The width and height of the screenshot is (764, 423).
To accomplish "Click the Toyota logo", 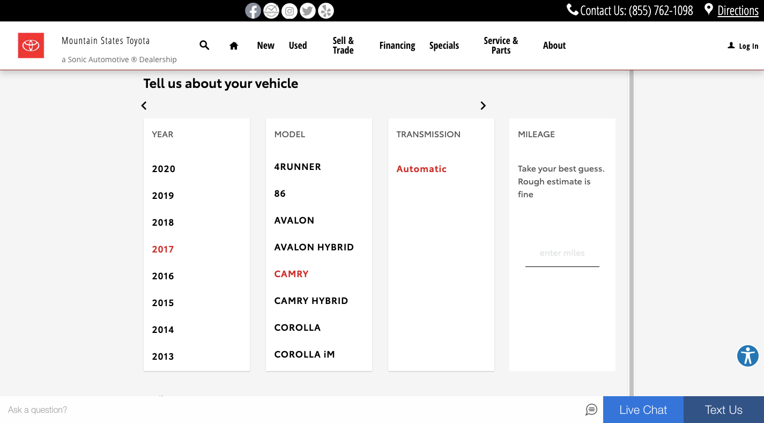I will click(x=31, y=46).
